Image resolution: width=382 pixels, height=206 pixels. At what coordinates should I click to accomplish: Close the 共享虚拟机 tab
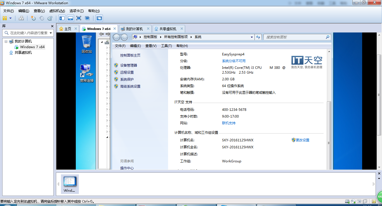[182, 29]
